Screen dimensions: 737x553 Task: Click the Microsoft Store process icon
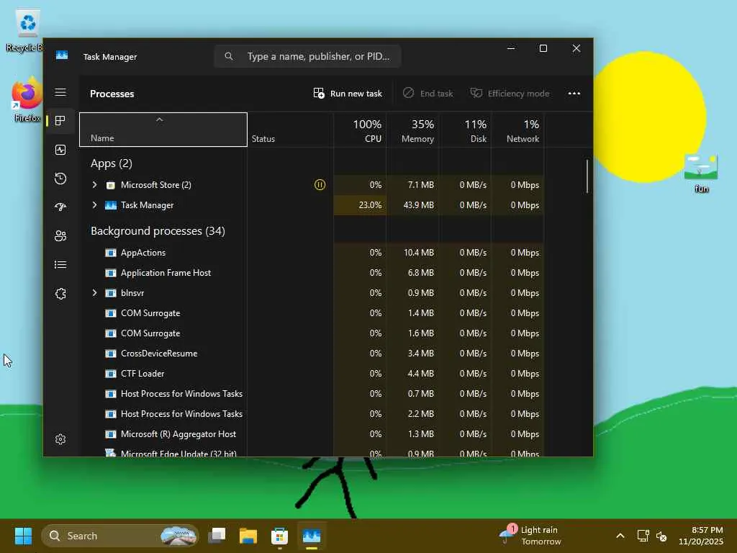click(x=110, y=185)
